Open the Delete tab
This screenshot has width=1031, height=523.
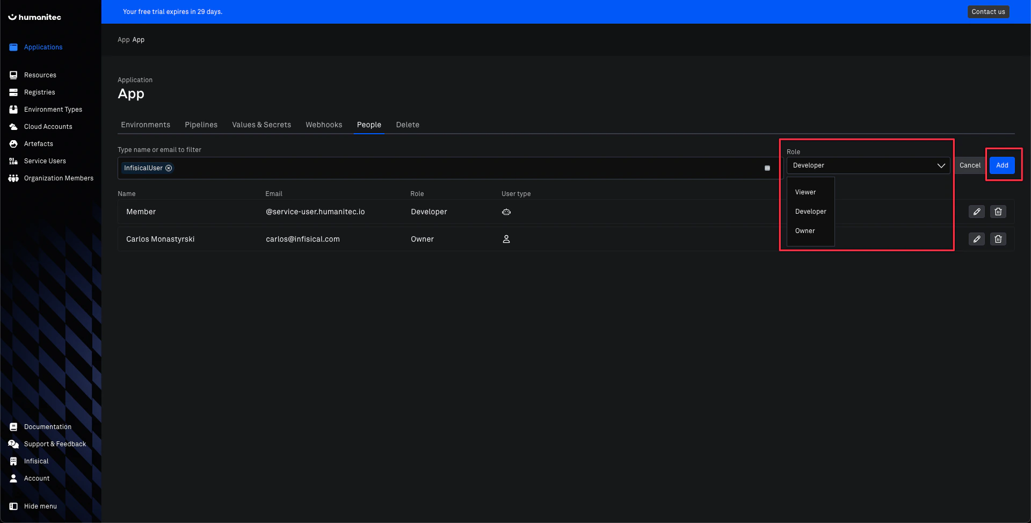coord(408,125)
